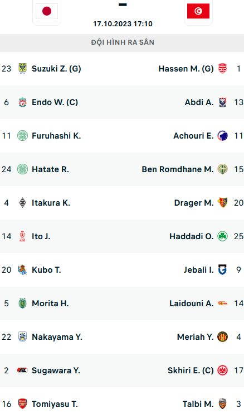Click the Union Berlin logo beside Laidouni A.
The height and width of the screenshot is (413, 244).
(x=222, y=303)
